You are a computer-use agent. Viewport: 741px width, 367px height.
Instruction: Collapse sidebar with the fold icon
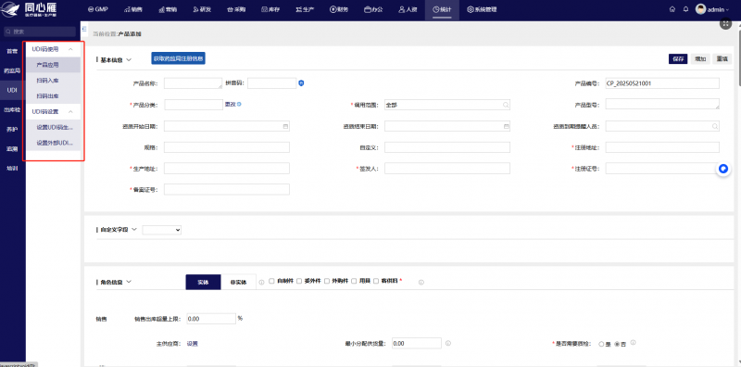pos(84,30)
